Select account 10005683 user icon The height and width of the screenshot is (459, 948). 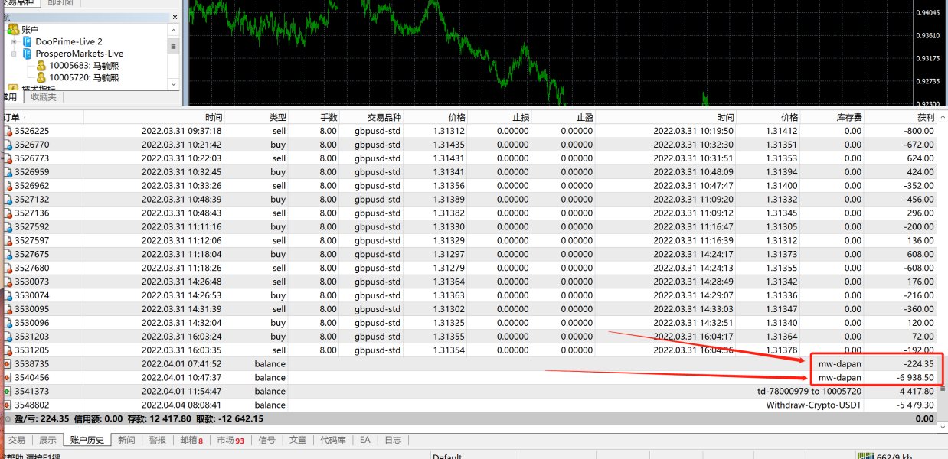pos(41,66)
